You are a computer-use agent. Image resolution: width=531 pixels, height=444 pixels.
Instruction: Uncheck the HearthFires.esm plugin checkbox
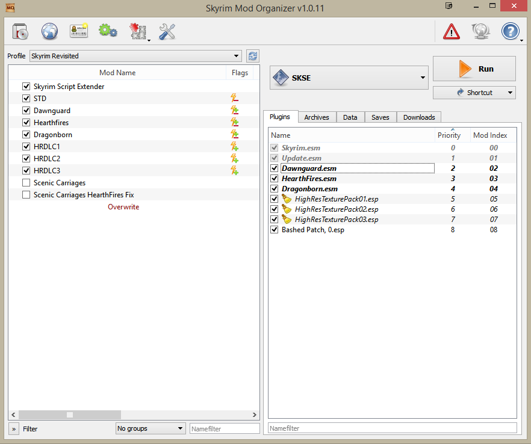coord(275,178)
